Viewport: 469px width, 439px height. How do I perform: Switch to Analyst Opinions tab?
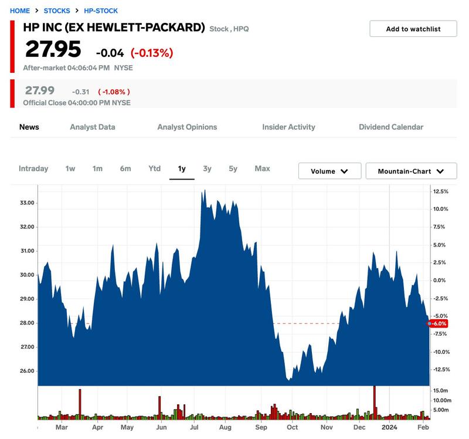click(187, 127)
